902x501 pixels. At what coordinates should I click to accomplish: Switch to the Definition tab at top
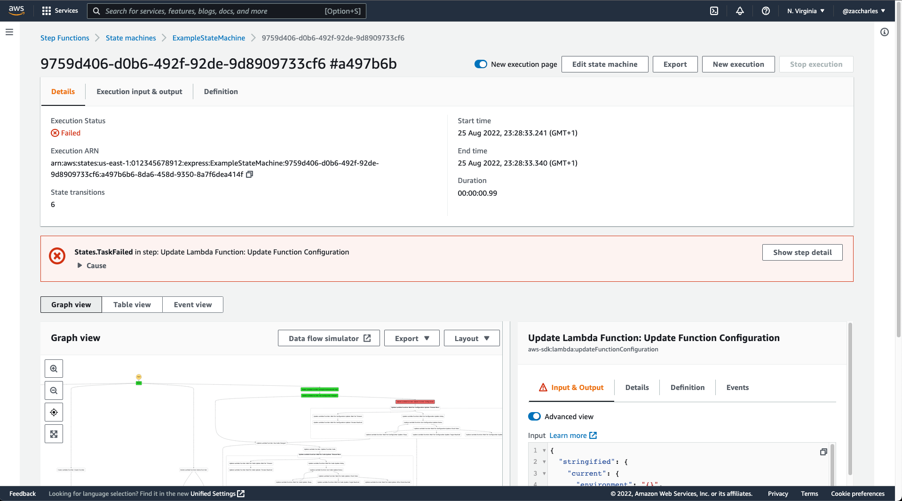tap(221, 92)
